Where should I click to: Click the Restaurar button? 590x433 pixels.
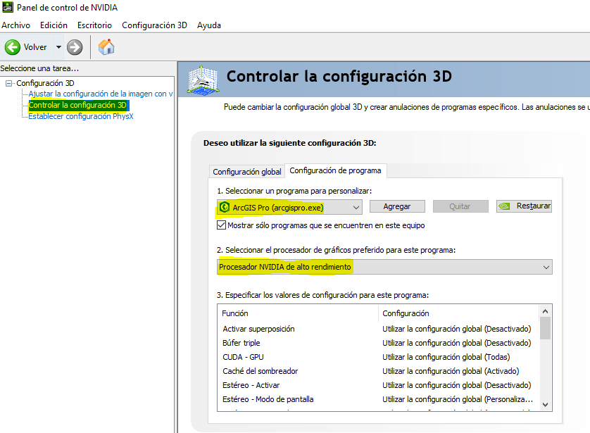click(524, 206)
